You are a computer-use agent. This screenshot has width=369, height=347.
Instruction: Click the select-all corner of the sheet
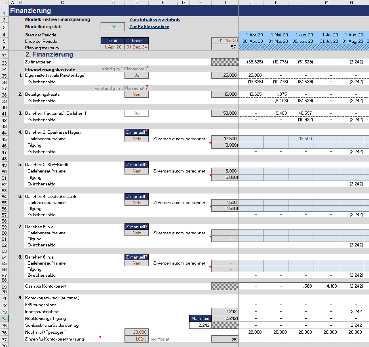coord(4,2)
